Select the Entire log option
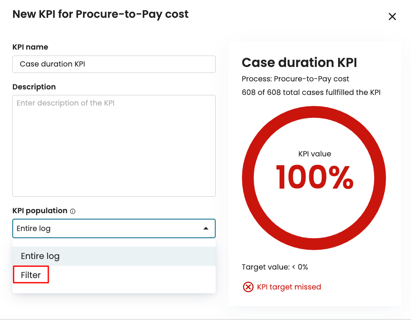The width and height of the screenshot is (411, 320). (x=40, y=256)
